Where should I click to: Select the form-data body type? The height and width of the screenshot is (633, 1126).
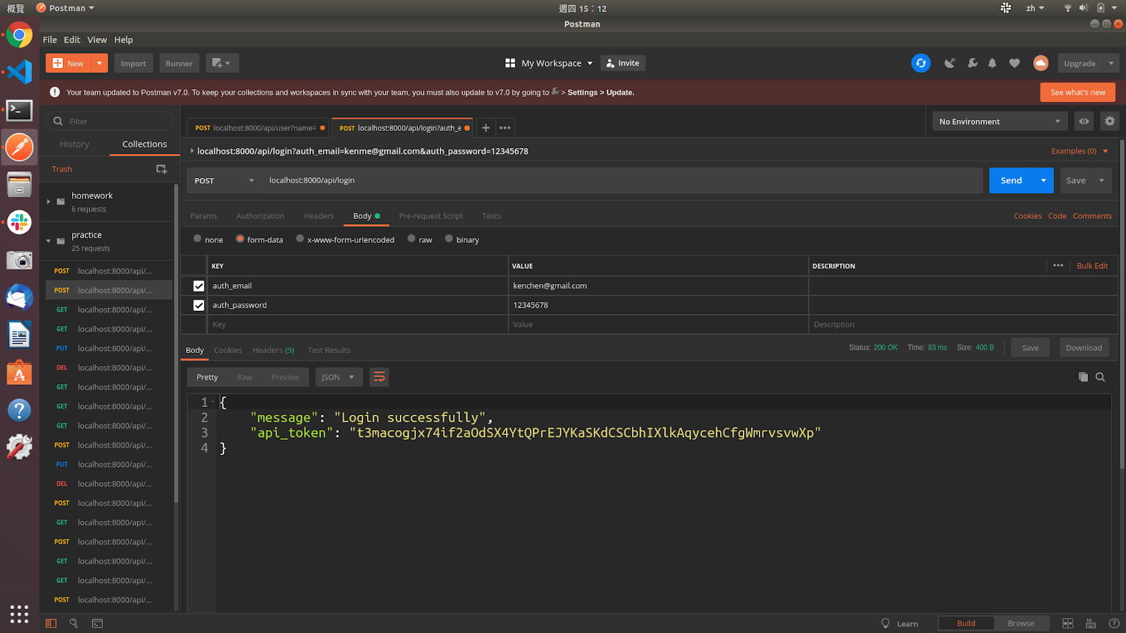(x=240, y=239)
